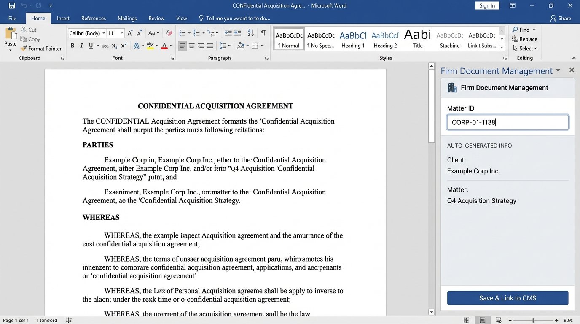Toggle show paragraph marks
The width and height of the screenshot is (580, 324).
[x=263, y=32]
